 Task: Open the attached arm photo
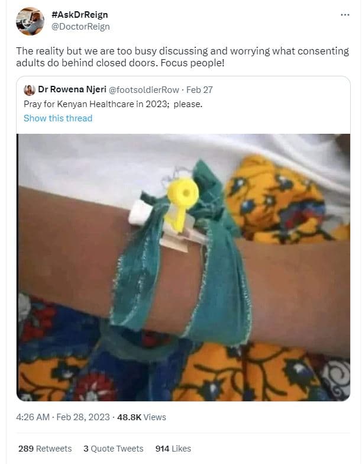pyautogui.click(x=183, y=267)
